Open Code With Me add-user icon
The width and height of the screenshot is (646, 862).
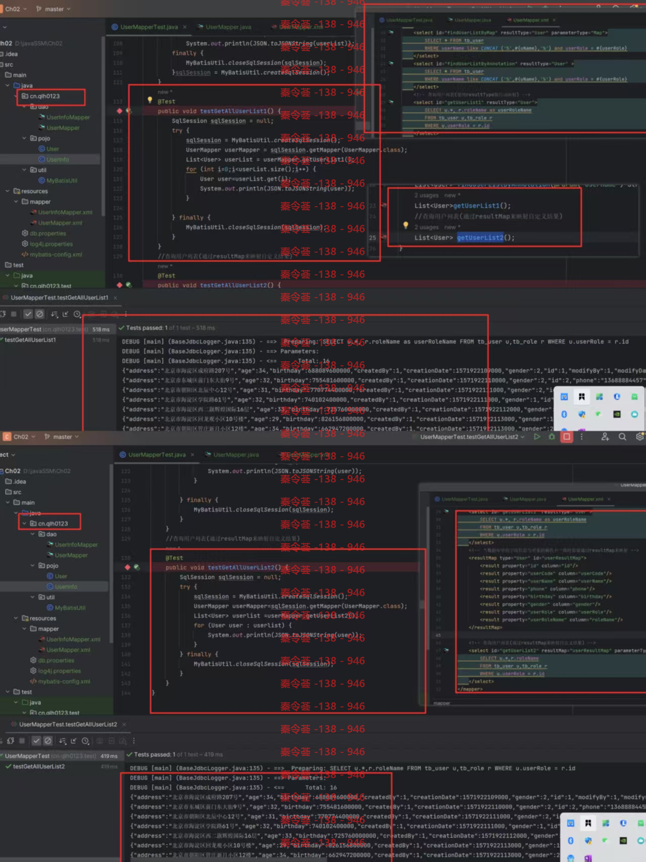605,437
